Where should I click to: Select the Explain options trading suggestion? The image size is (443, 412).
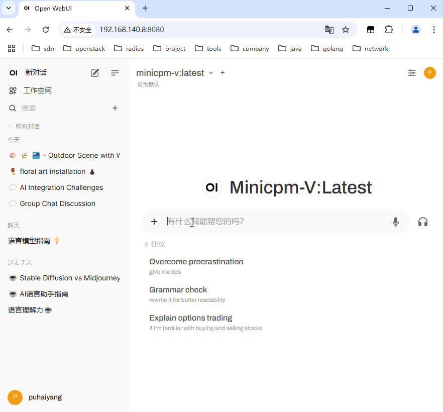(205, 323)
